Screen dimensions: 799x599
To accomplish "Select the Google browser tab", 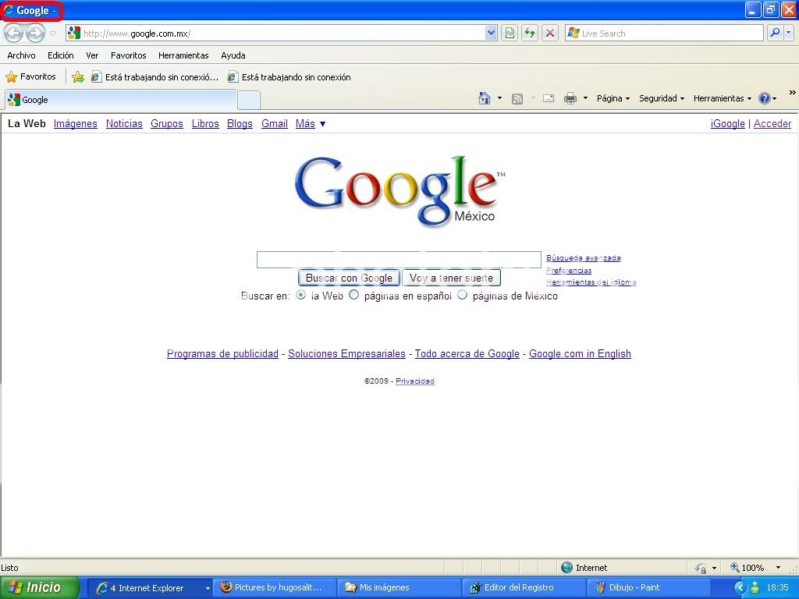I will click(x=121, y=100).
